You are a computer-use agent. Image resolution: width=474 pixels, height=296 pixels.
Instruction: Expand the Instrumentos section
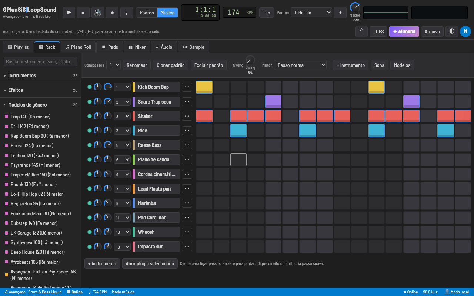pyautogui.click(x=41, y=75)
